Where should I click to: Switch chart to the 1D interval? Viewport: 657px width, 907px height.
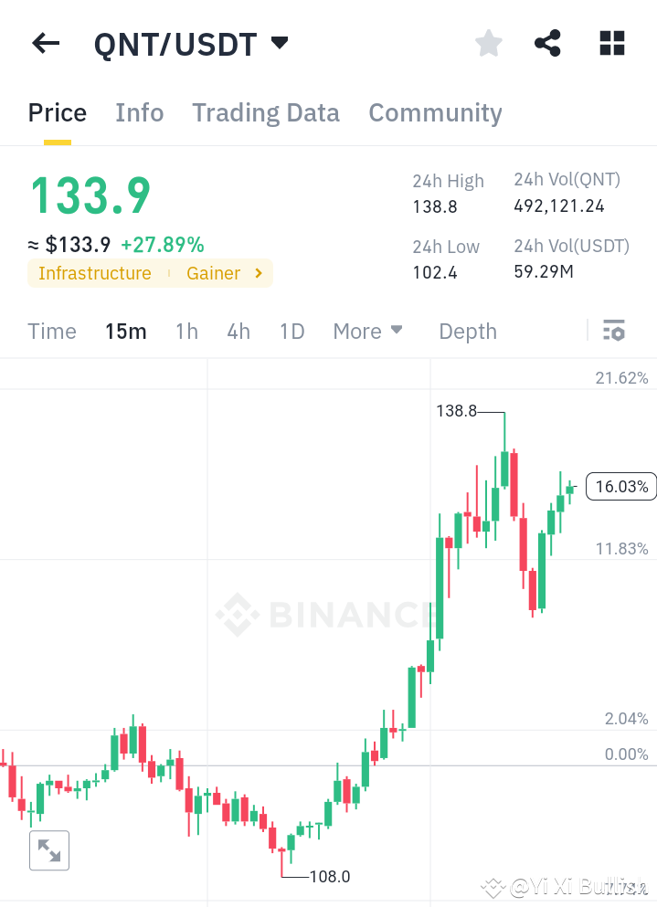(x=291, y=332)
